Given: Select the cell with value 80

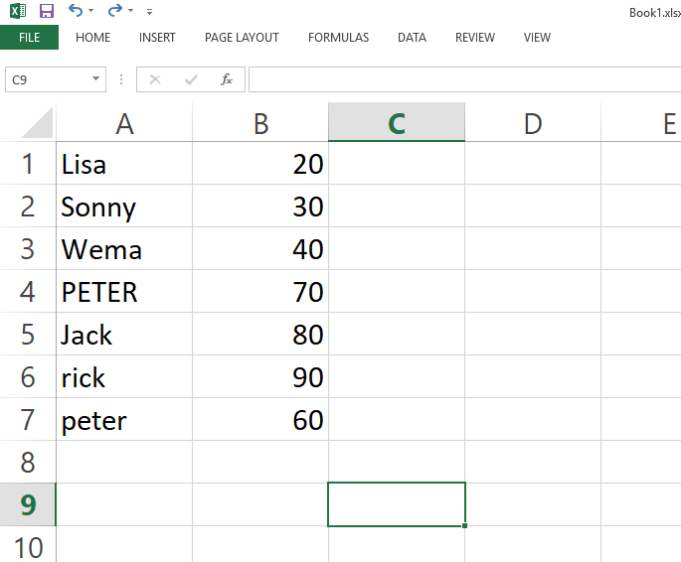Looking at the screenshot, I should (x=260, y=334).
